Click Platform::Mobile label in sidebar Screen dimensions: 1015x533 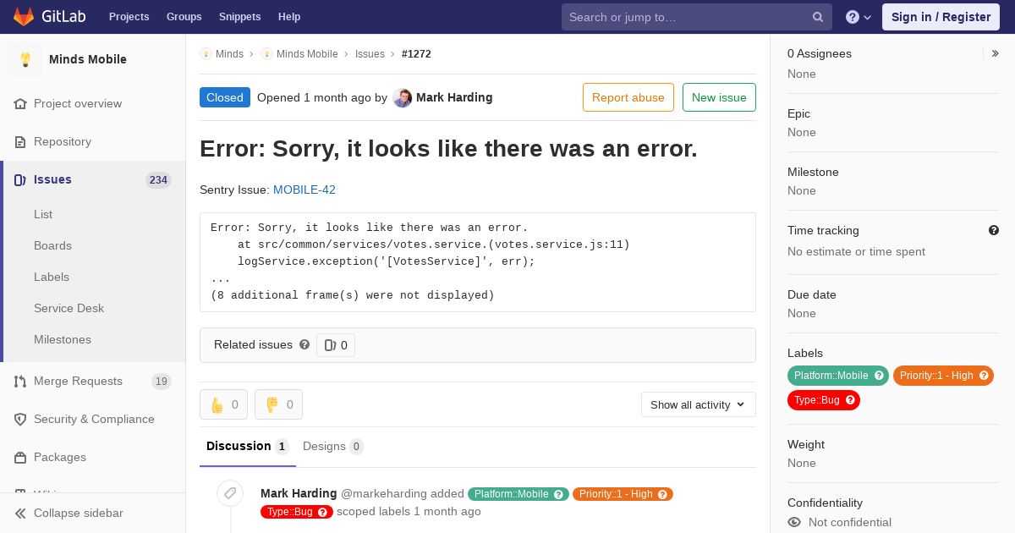831,376
